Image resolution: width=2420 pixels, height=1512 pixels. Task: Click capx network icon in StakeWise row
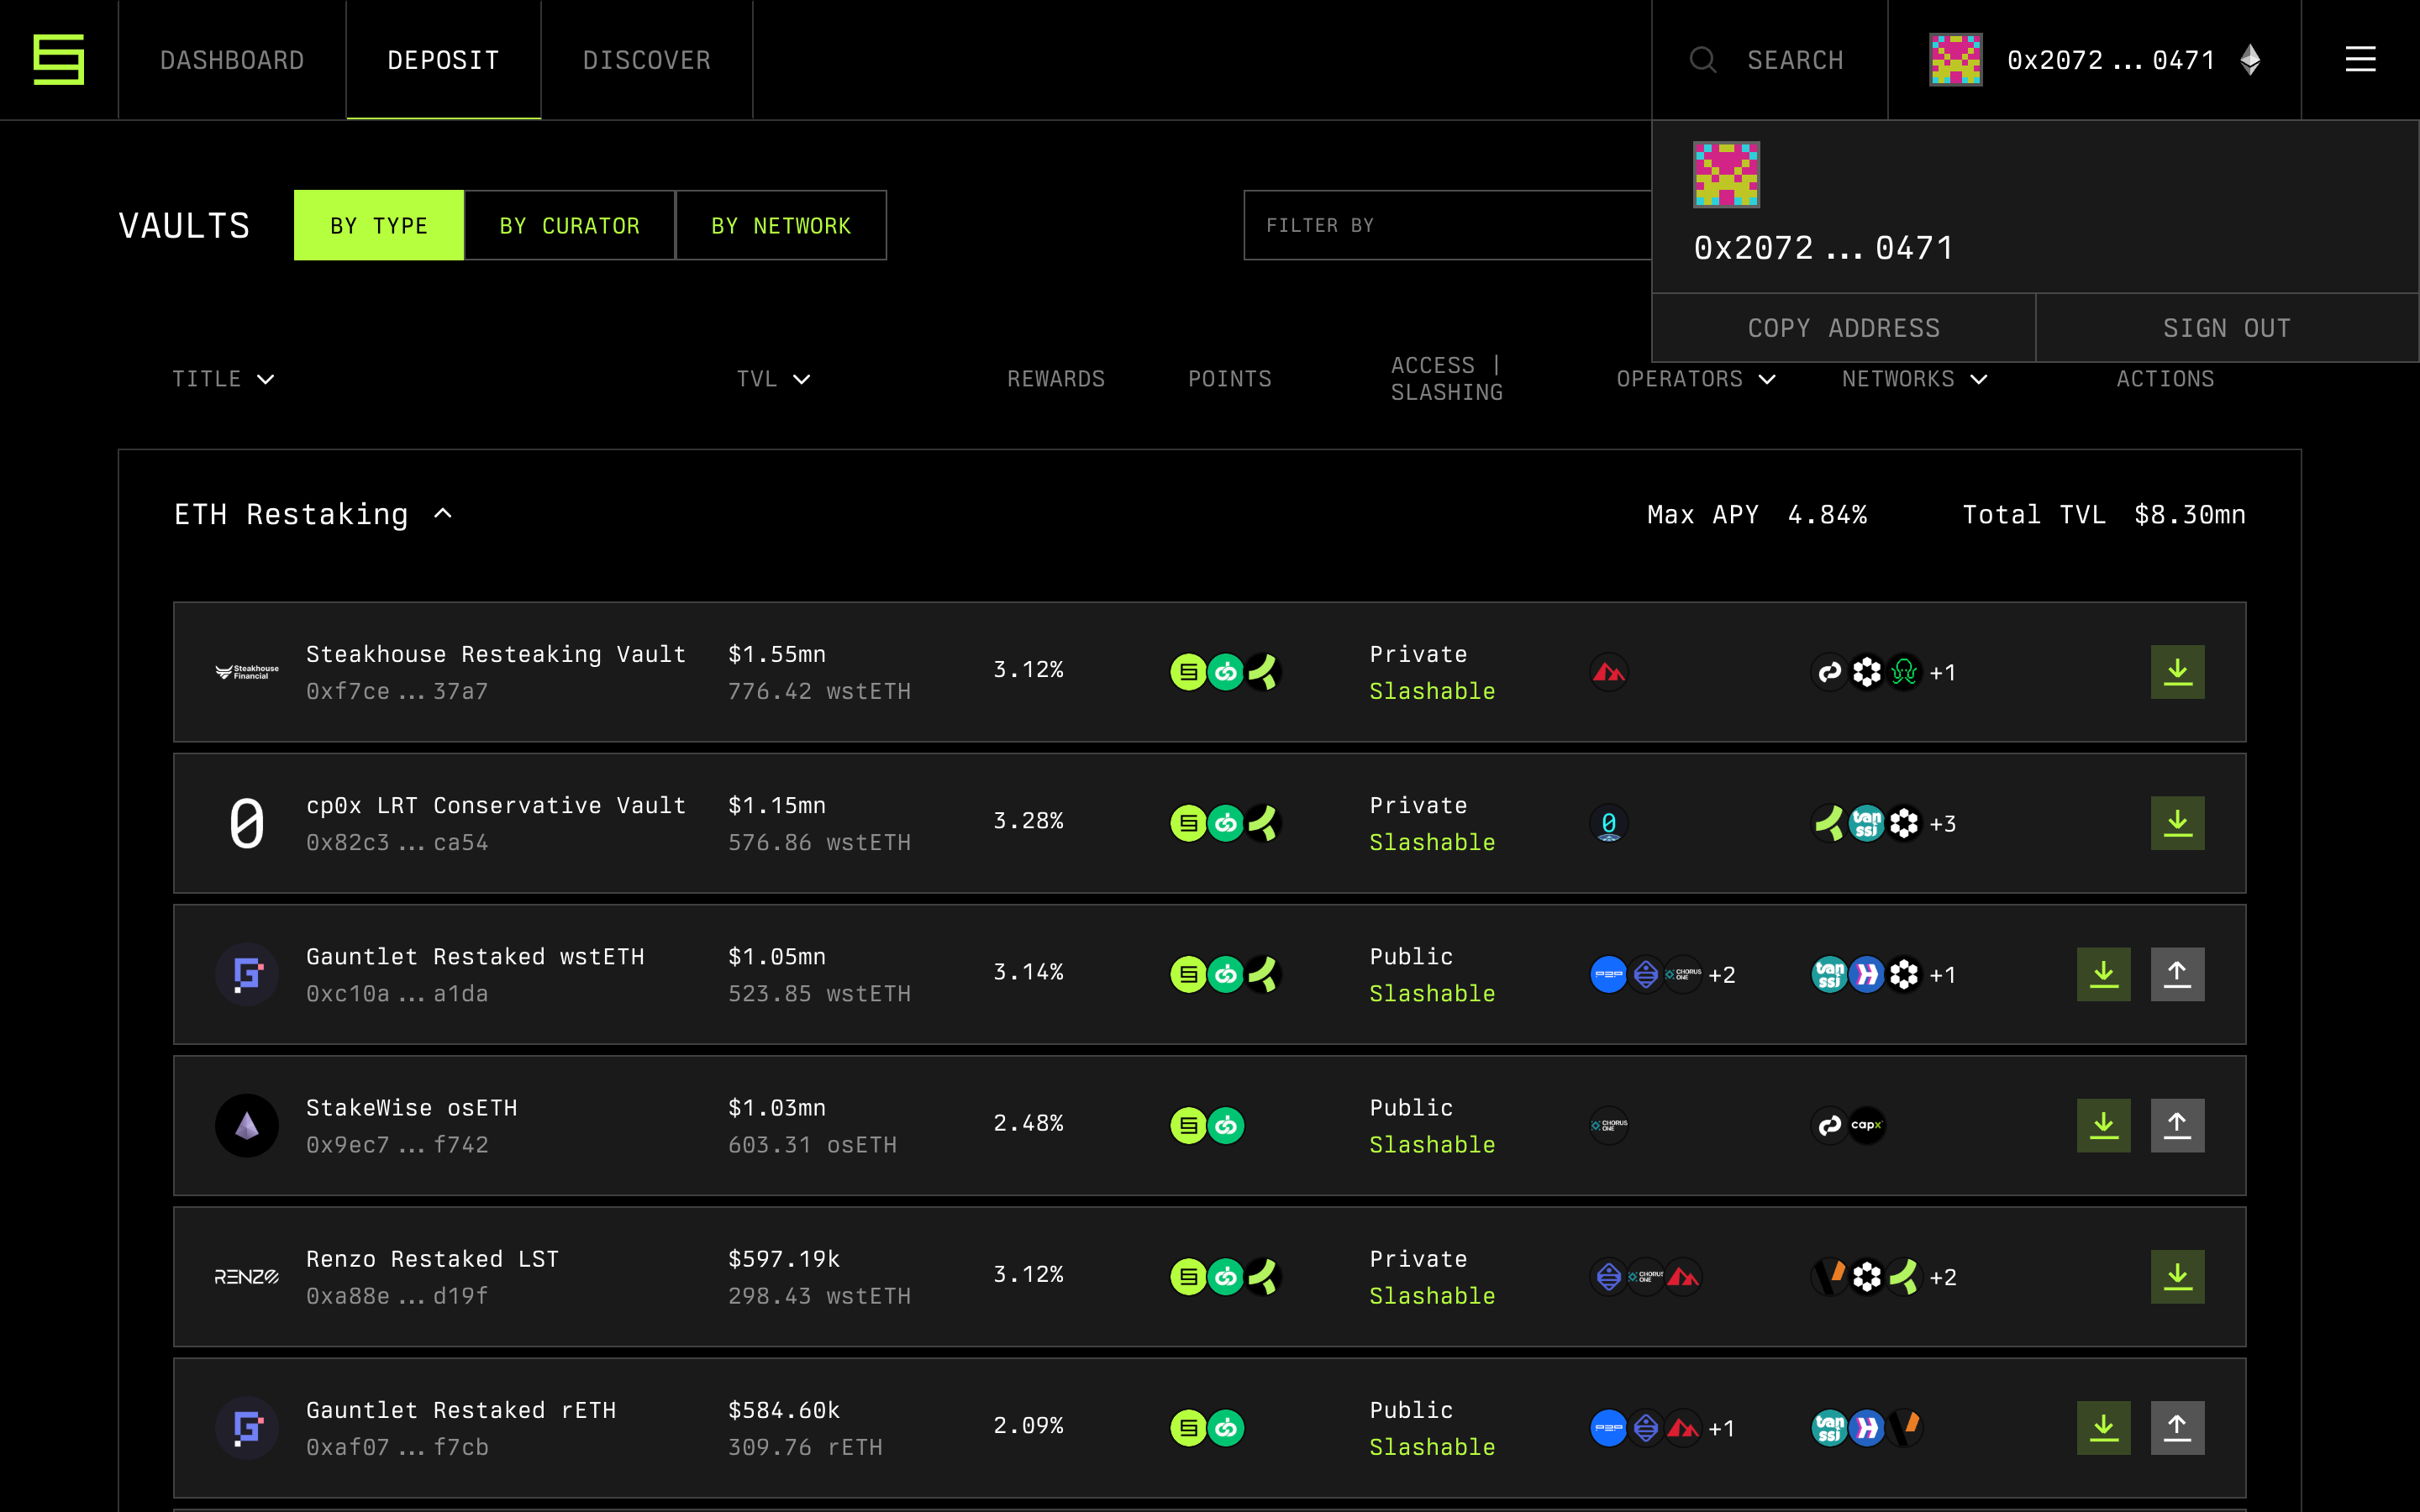click(x=1866, y=1125)
